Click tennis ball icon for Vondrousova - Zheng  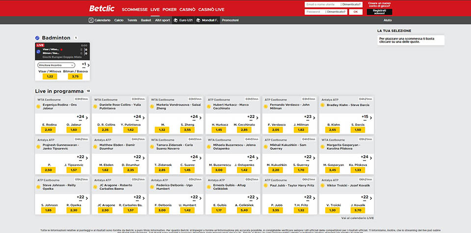pos(152,106)
